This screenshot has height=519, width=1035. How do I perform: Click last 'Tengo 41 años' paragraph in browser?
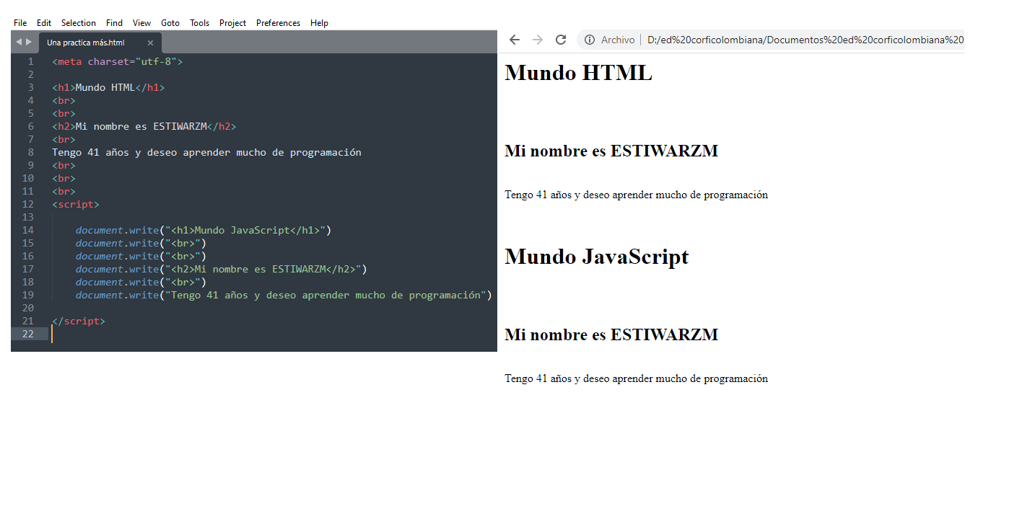point(637,378)
